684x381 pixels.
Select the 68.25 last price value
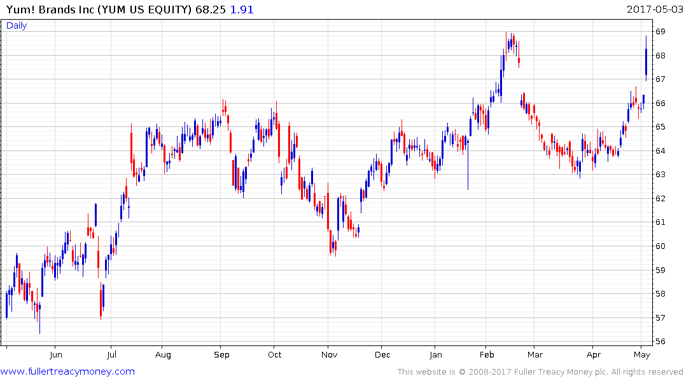tap(210, 10)
